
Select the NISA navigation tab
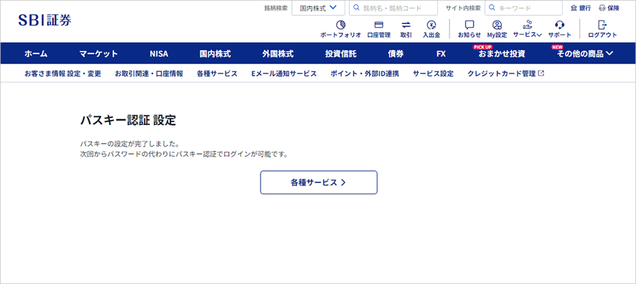159,54
